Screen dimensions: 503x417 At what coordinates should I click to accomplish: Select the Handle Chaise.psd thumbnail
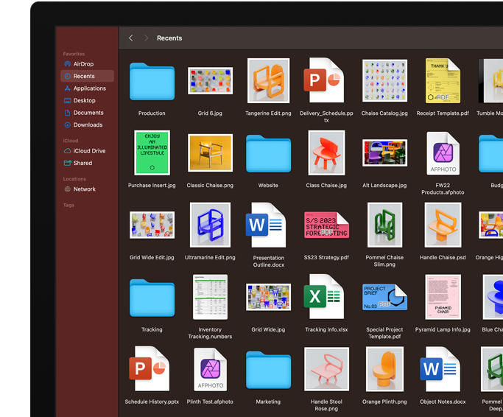click(443, 225)
